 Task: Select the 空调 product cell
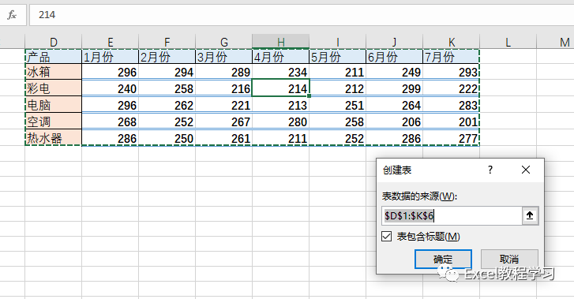coord(54,121)
